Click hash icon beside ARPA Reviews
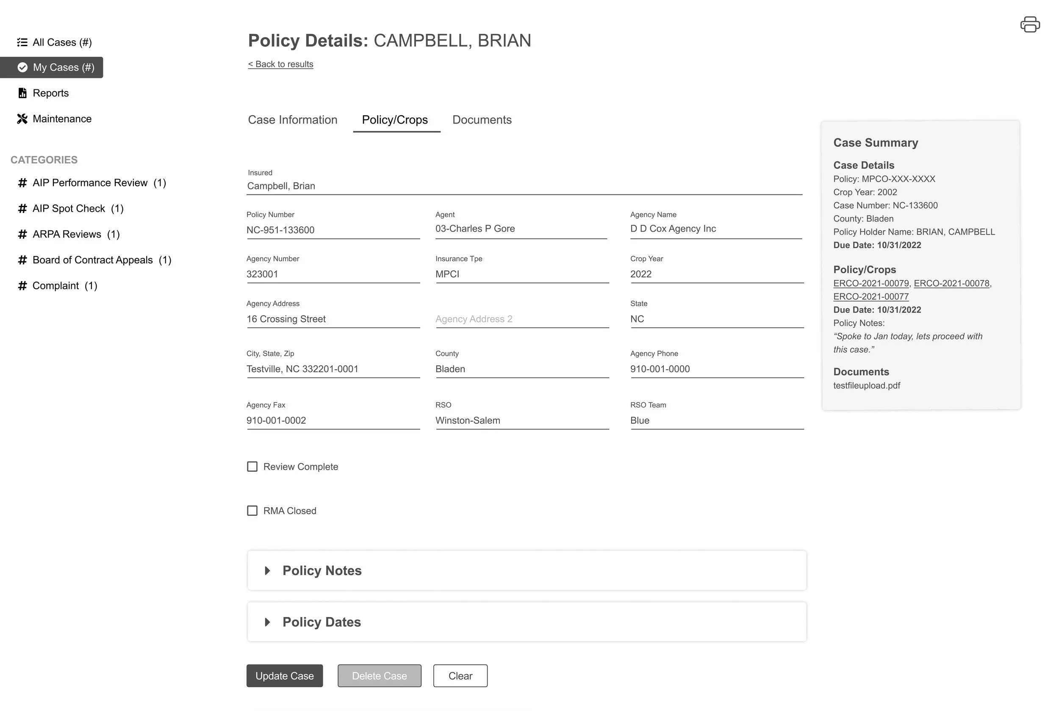 tap(22, 235)
